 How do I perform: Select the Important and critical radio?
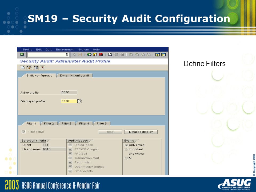[126, 149]
